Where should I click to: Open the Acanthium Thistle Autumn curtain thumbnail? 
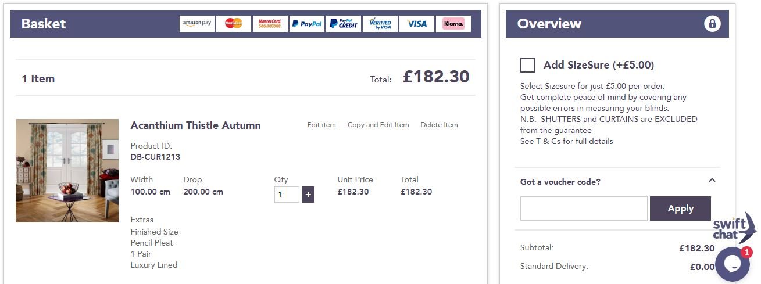point(67,171)
